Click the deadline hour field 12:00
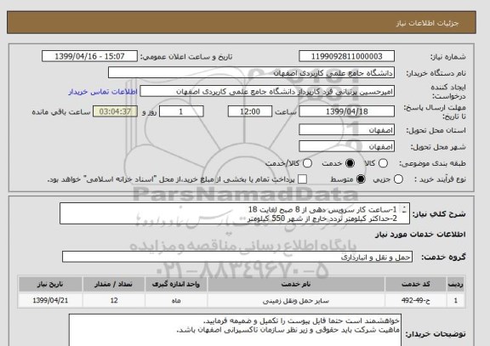490x346 pixels. (x=250, y=111)
